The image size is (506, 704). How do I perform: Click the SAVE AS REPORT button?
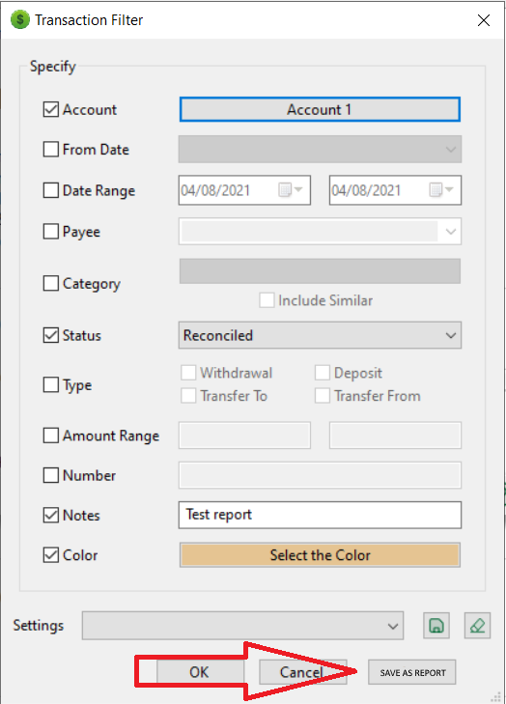click(x=412, y=672)
